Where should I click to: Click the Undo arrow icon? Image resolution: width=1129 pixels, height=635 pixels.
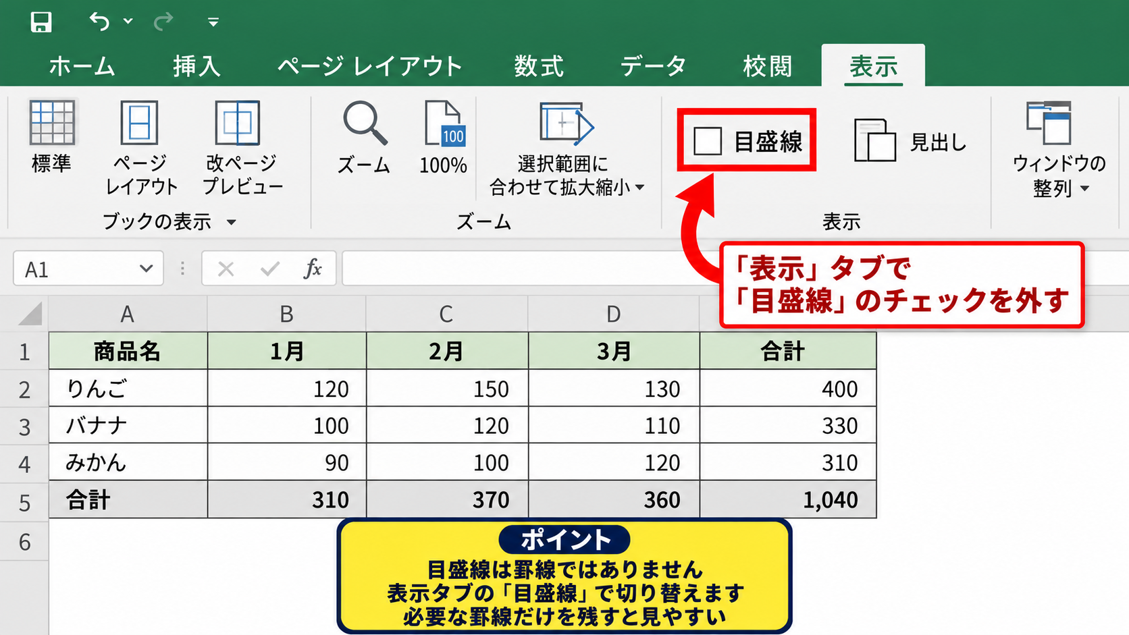point(99,22)
